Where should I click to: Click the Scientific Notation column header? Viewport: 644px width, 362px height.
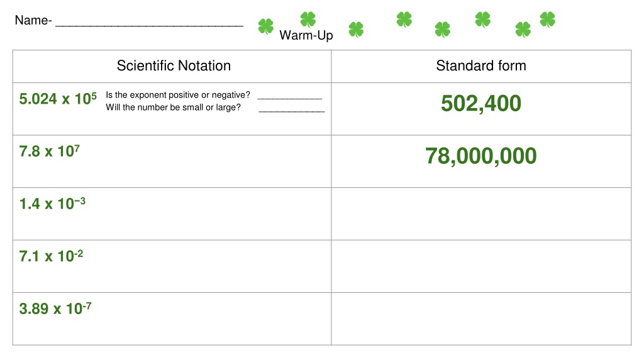174,65
